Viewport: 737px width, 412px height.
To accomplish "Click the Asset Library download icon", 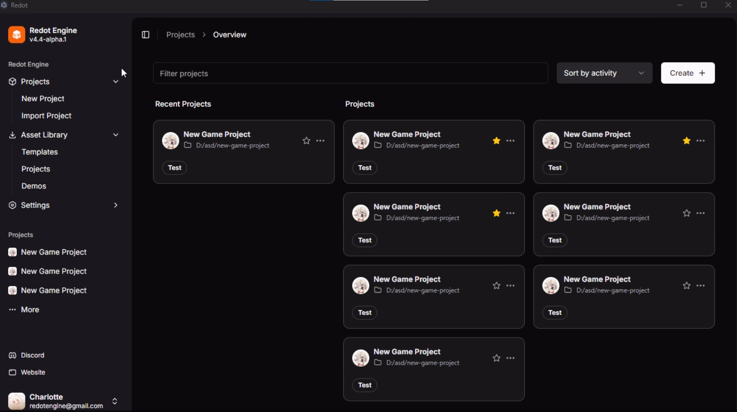I will click(x=13, y=135).
